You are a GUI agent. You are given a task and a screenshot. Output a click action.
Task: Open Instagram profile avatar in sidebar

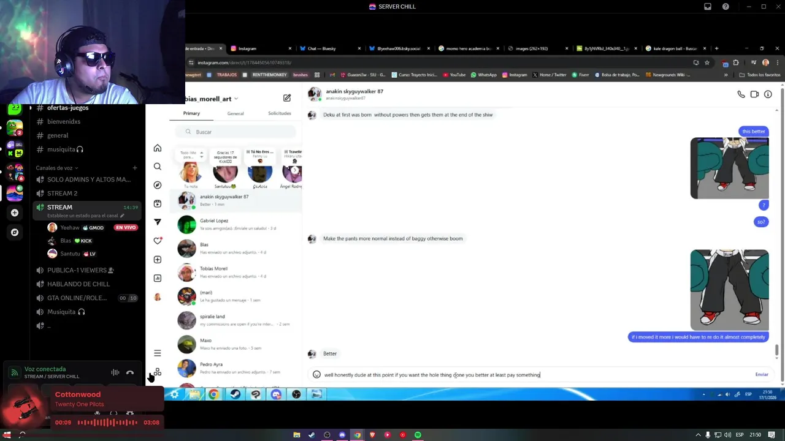(x=158, y=297)
